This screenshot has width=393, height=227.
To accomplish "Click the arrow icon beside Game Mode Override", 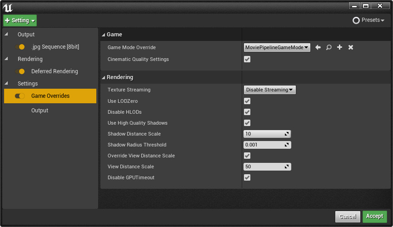I will 318,47.
